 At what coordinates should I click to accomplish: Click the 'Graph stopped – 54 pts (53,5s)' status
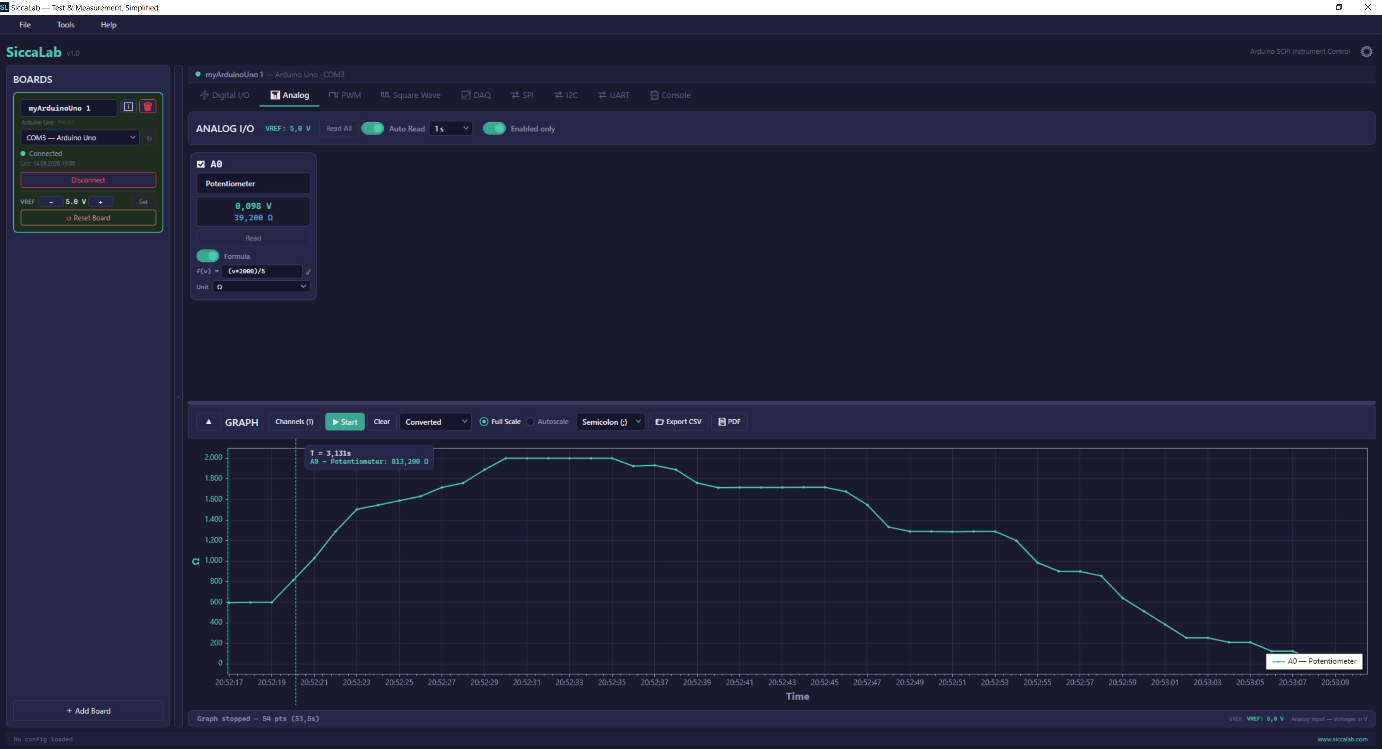[258, 719]
